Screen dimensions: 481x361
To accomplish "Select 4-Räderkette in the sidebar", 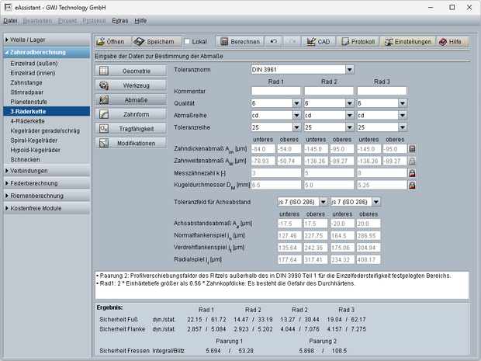I will (x=28, y=121).
